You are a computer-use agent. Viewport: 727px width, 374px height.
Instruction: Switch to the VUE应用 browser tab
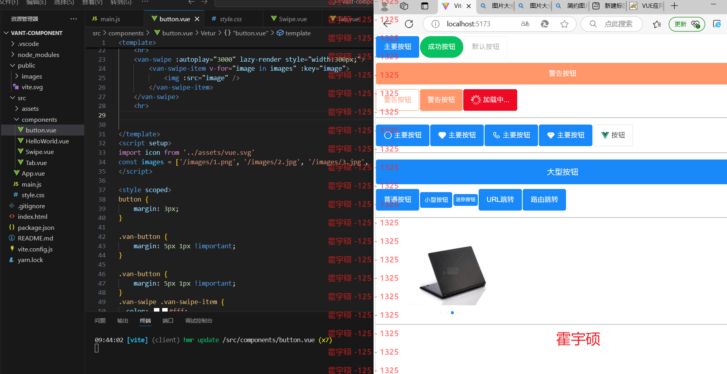(x=647, y=6)
